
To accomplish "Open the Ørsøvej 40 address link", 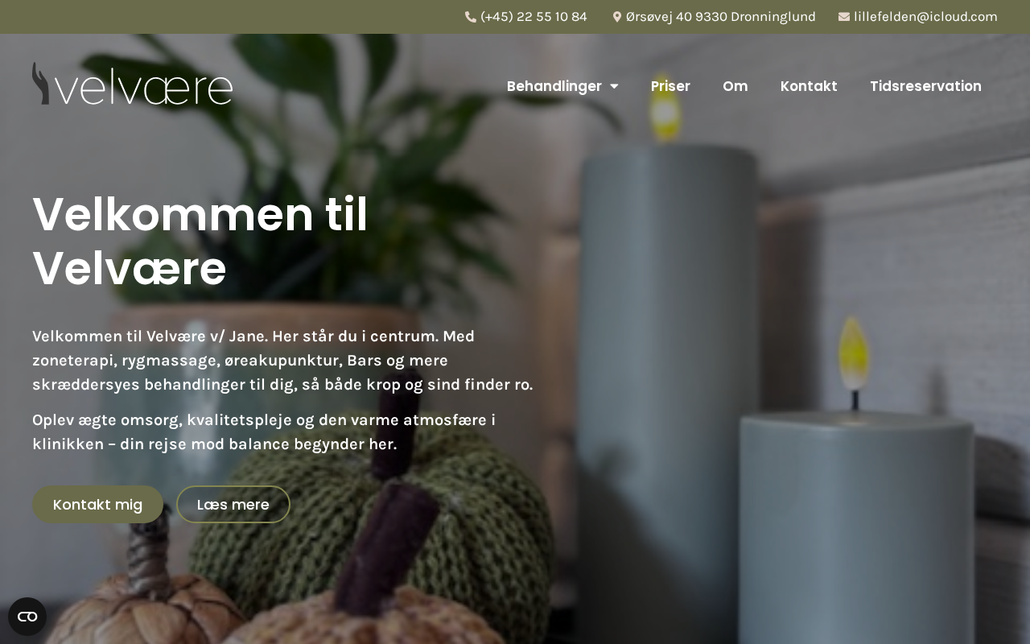I will pos(721,17).
